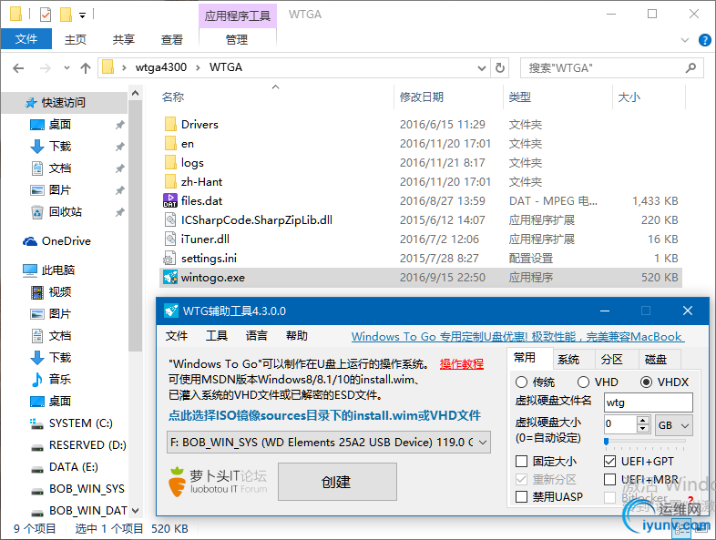Select the en folder icon

[170, 143]
